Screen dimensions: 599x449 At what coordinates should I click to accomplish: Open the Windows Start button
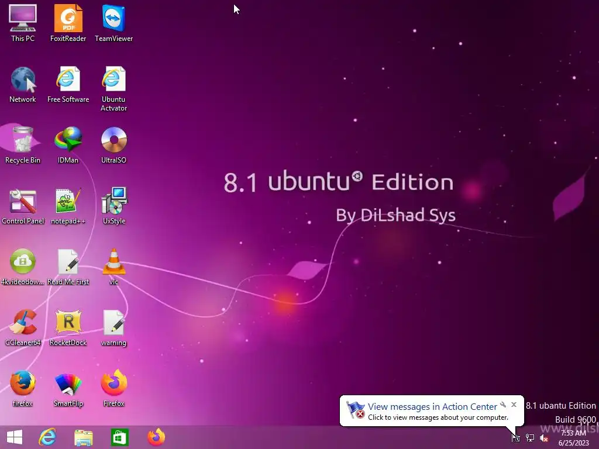click(15, 437)
